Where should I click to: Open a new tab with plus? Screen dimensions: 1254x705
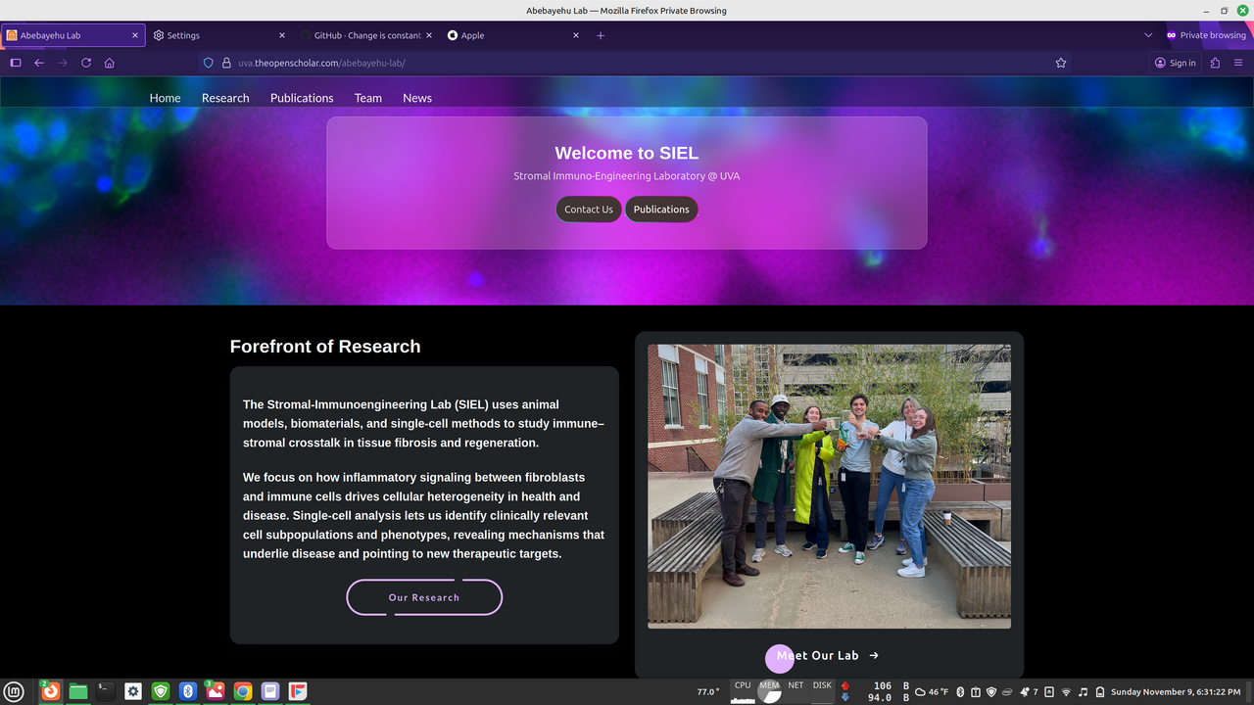[601, 35]
